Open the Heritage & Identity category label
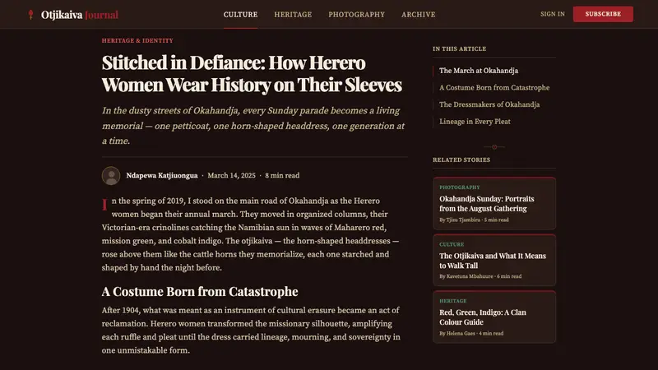This screenshot has height=370, width=658. (x=137, y=40)
